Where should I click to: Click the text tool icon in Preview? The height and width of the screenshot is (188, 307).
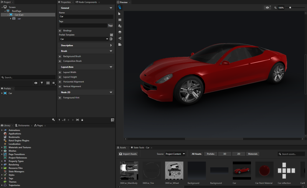tap(120, 26)
